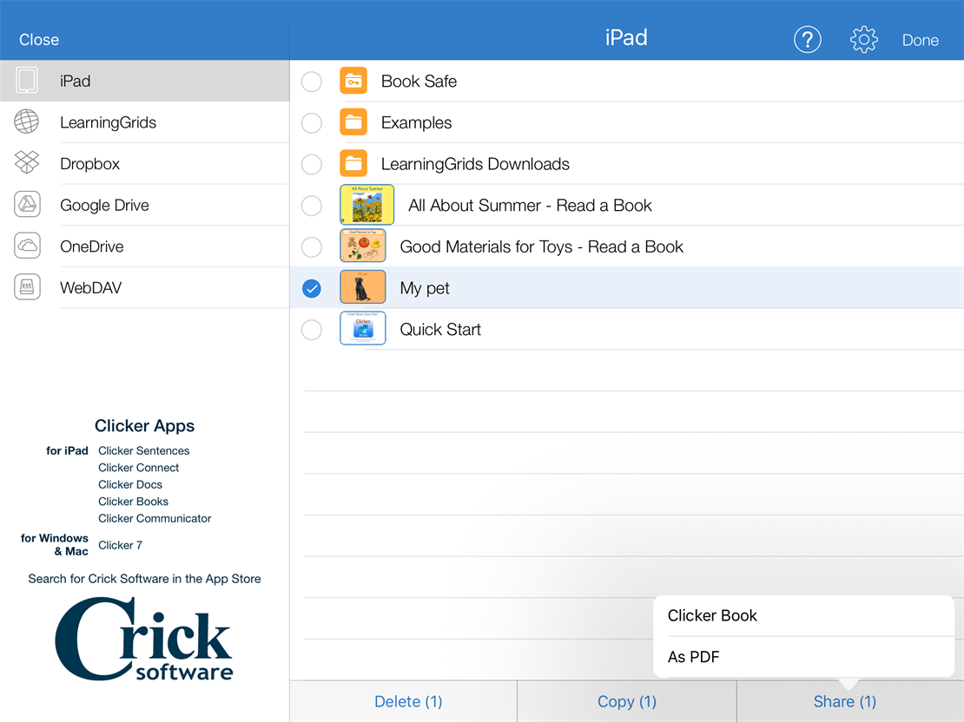Select the Quick Start checkbox circle
Viewport: 964px width, 722px height.
pos(311,330)
